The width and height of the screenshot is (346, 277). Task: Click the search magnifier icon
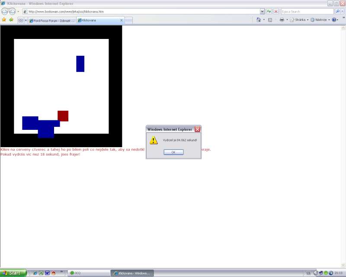click(337, 11)
